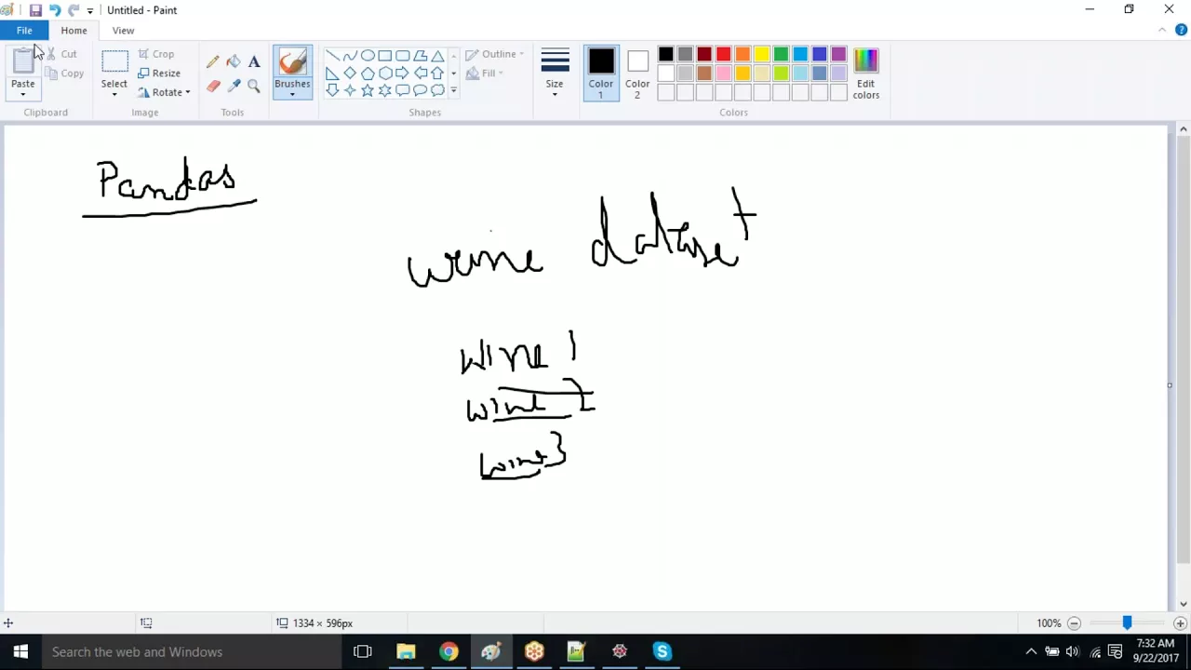Open Customize Quick Access Toolbar dropdown
This screenshot has height=670, width=1191.
pos(90,11)
